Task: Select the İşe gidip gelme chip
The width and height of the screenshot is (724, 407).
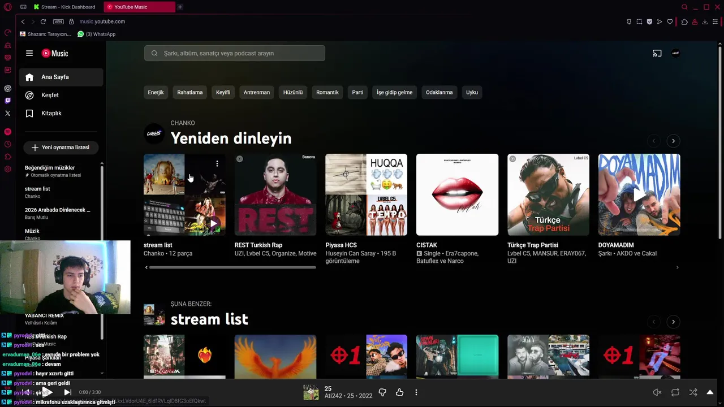Action: click(395, 92)
